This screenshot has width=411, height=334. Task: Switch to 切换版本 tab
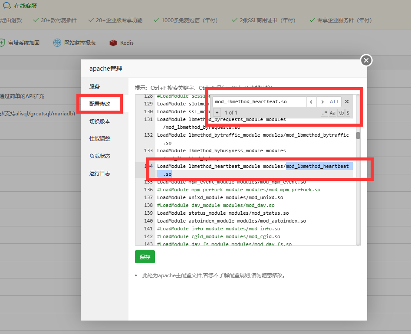click(x=100, y=121)
